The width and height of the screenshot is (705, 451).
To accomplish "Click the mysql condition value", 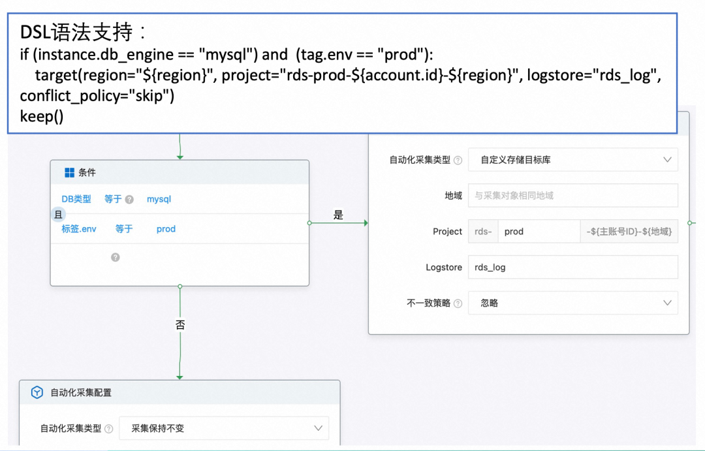I will tap(159, 199).
